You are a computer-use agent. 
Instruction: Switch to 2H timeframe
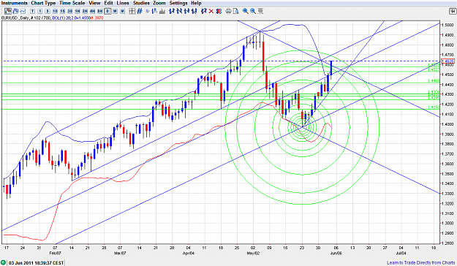85,11
